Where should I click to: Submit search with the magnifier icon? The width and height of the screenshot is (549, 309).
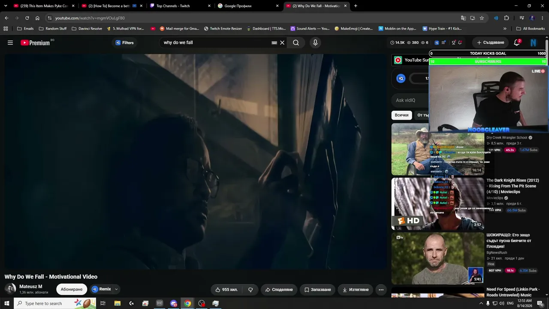[296, 42]
